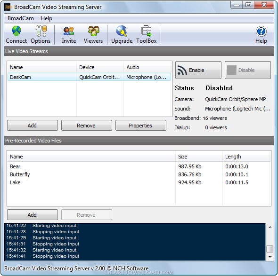Click the 15:41:28 Stopping video input entry

43,232
